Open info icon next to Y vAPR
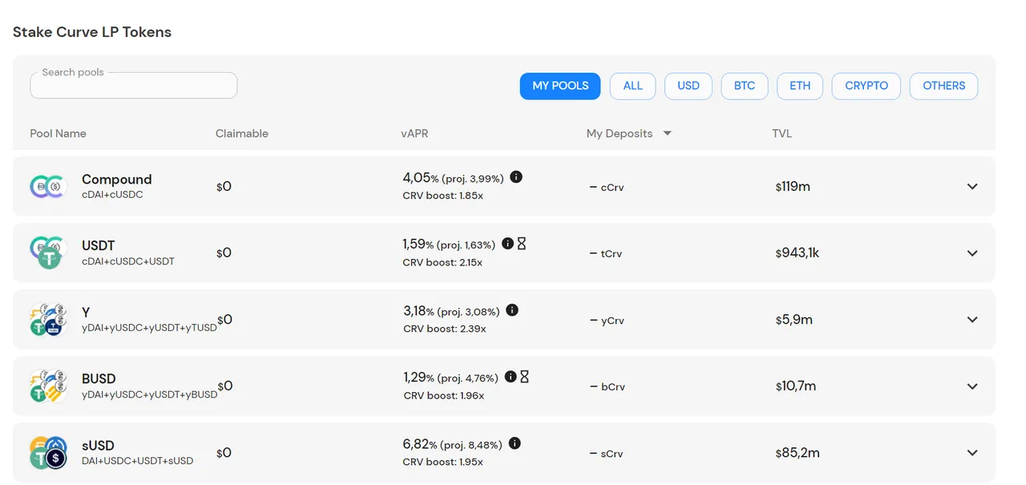This screenshot has width=1026, height=485. pyautogui.click(x=512, y=309)
